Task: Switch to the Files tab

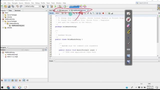Action: click(10, 10)
